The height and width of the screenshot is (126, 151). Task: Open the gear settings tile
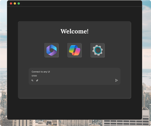98,50
